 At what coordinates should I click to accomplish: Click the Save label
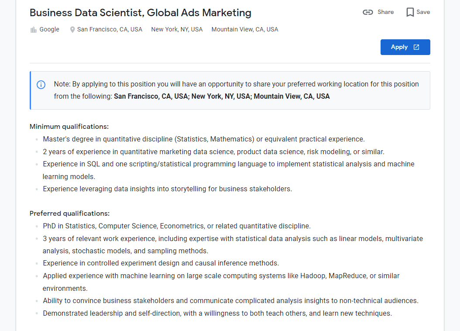422,12
